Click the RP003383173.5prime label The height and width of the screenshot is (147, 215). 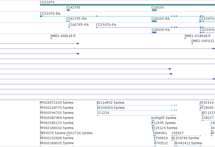click(x=57, y=123)
